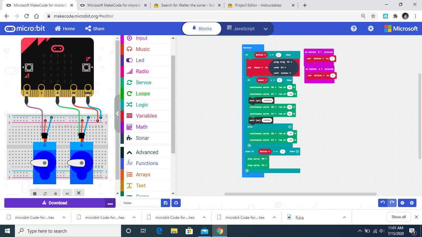Stop the micro:bit simulator
The image size is (422, 237).
point(35,193)
